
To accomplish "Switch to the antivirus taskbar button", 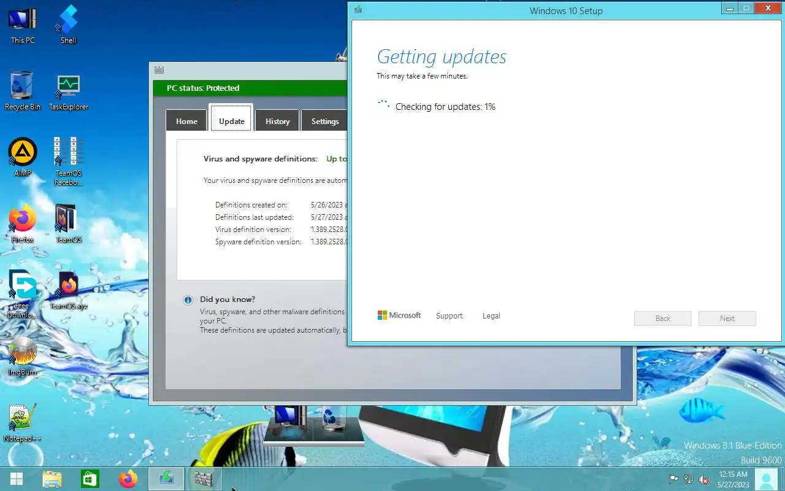I will point(203,479).
